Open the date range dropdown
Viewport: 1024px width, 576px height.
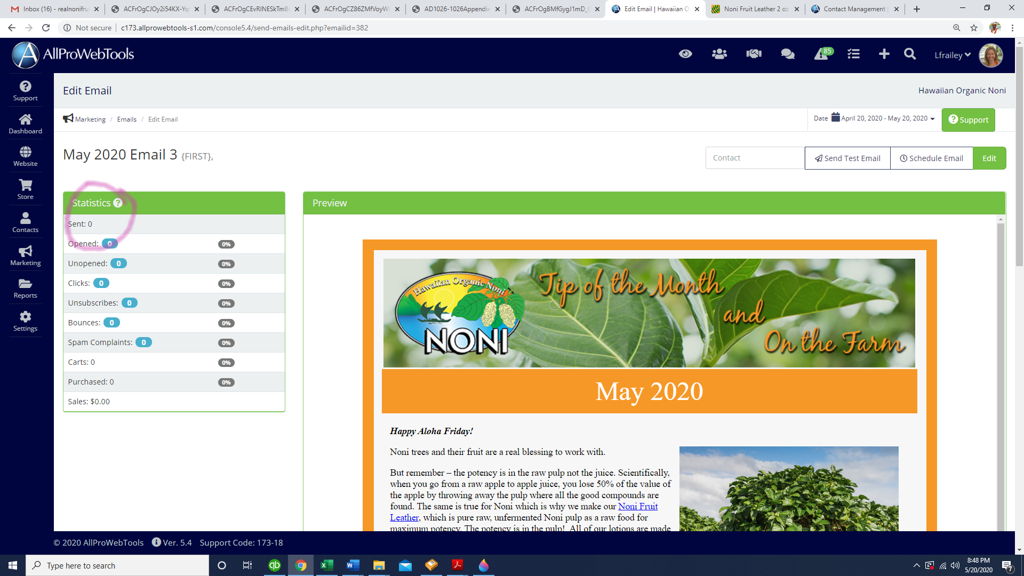click(875, 118)
